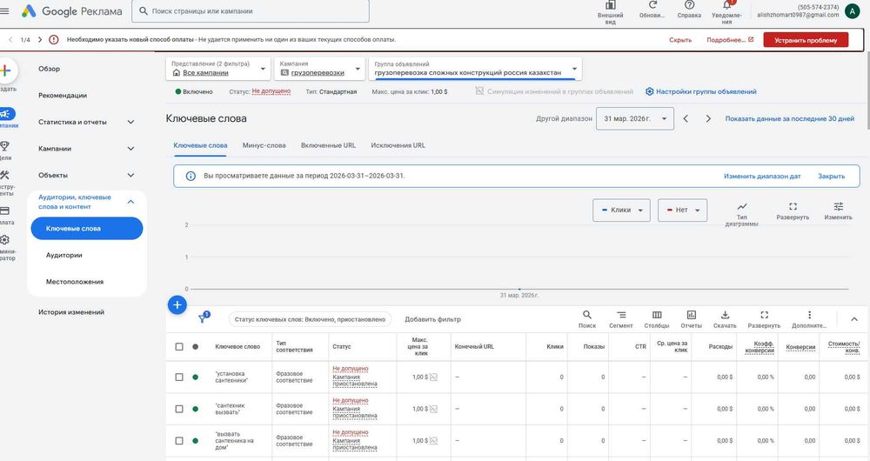Open the Уведомления bell icon

pyautogui.click(x=726, y=5)
